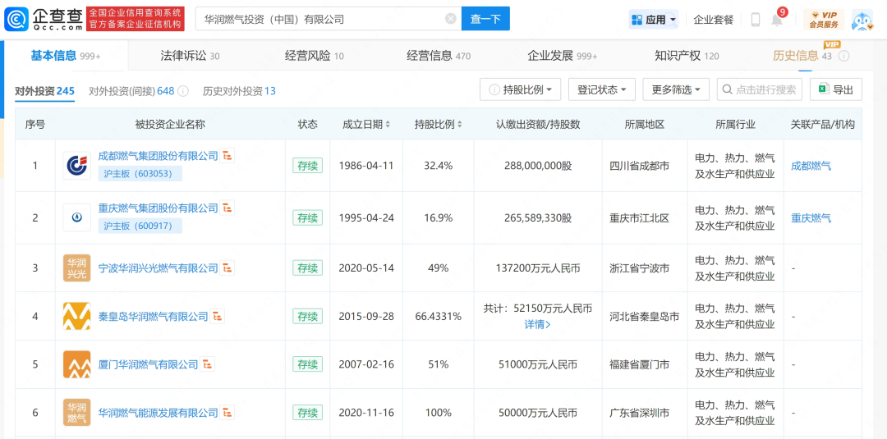Open equity chart icon for 重庆燃气集团
The height and width of the screenshot is (439, 887).
tap(227, 208)
